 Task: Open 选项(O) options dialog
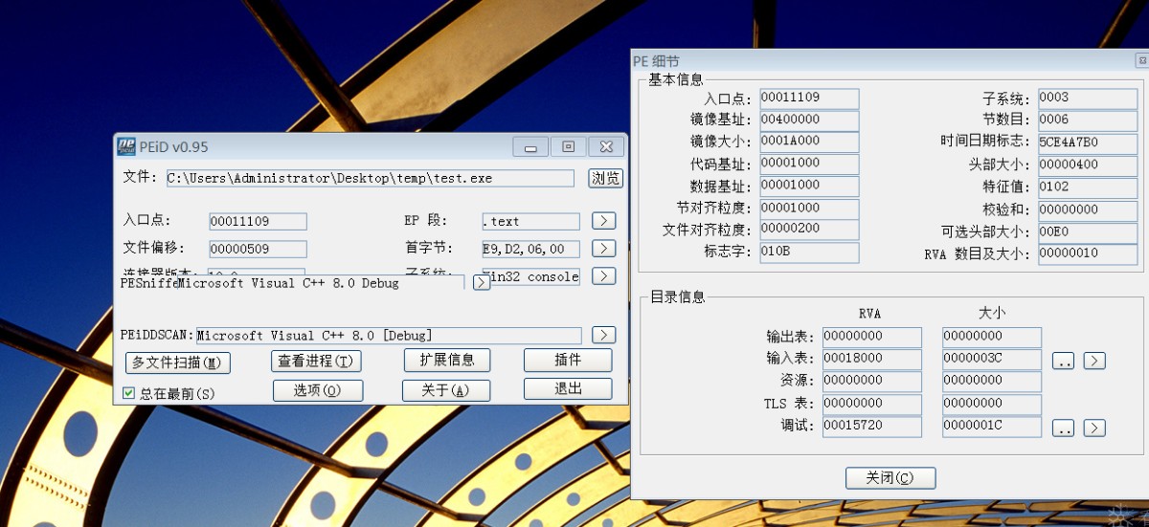318,390
